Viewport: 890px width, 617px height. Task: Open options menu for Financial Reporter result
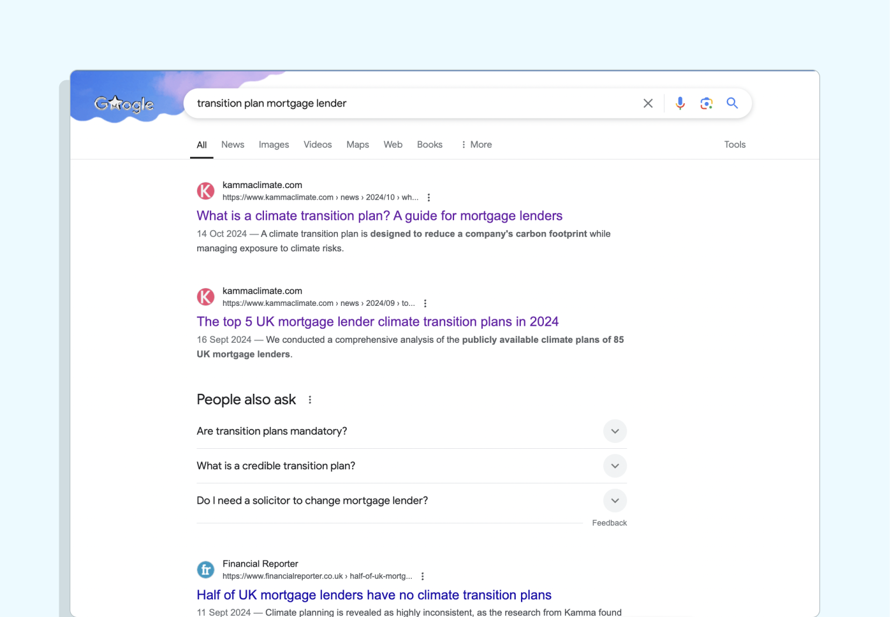click(422, 577)
